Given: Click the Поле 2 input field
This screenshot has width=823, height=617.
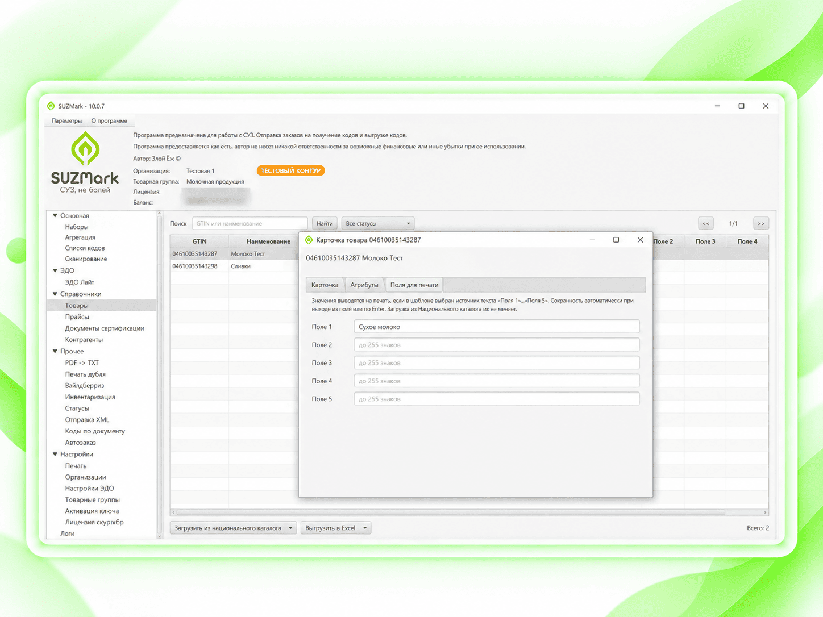Looking at the screenshot, I should pos(497,345).
